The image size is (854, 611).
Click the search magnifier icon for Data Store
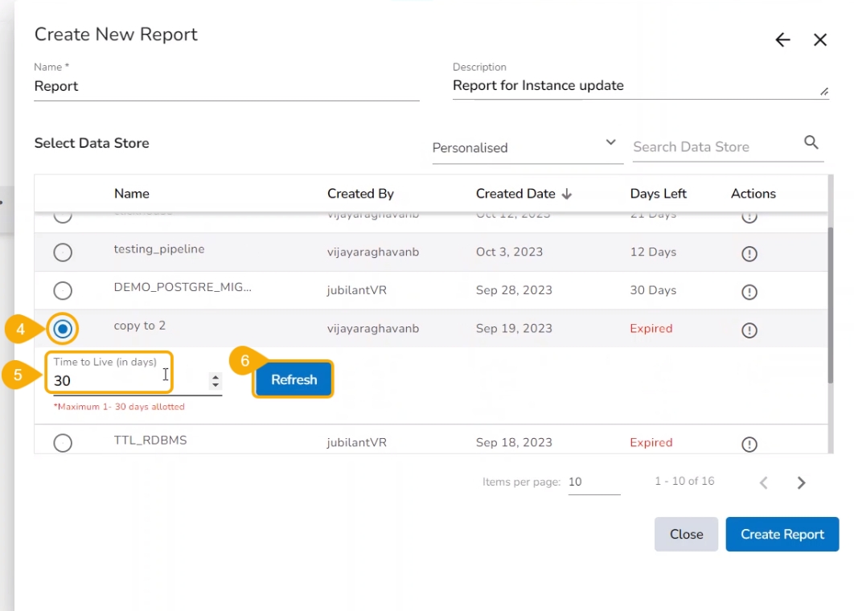pyautogui.click(x=811, y=143)
